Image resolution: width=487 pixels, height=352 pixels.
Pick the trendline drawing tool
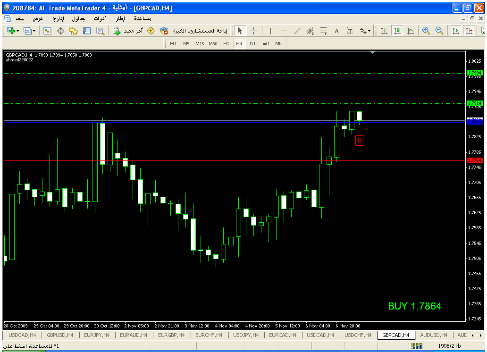pyautogui.click(x=297, y=31)
